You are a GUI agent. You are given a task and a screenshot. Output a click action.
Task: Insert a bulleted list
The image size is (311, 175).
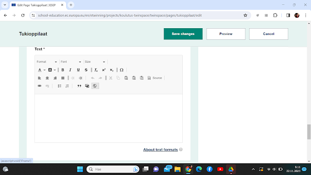[x=59, y=86]
